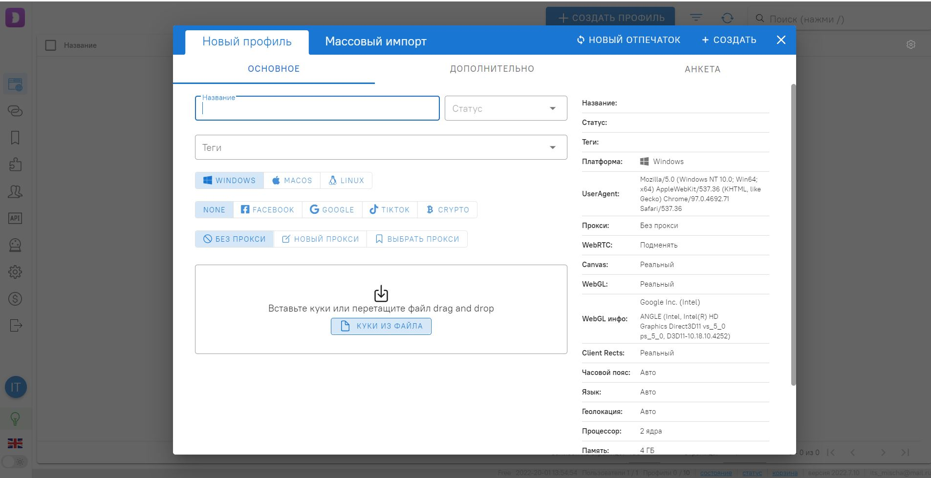Click the filter icon in top bar
The height and width of the screenshot is (478, 931).
coord(696,18)
